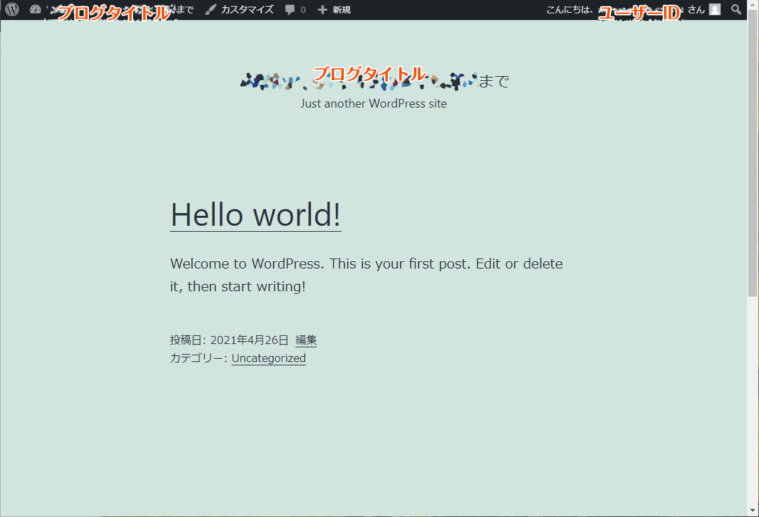Click the Just another WordPress site tagline
Image resolution: width=759 pixels, height=517 pixels.
(x=373, y=104)
